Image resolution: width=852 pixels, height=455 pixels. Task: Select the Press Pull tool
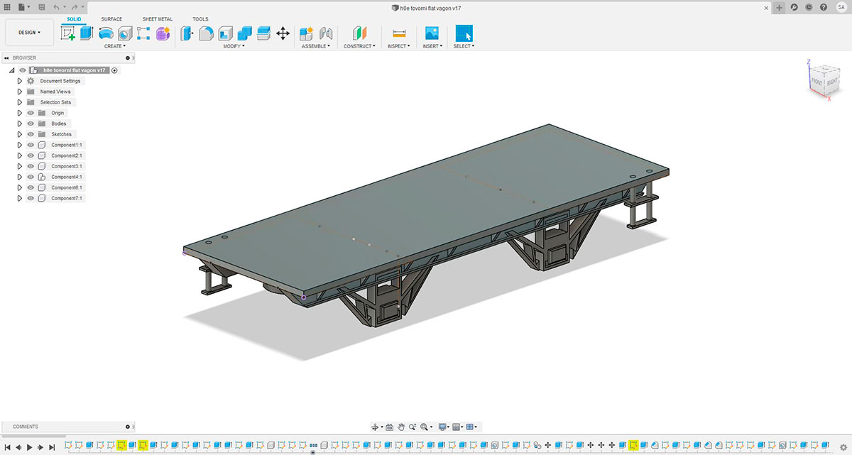click(x=187, y=33)
